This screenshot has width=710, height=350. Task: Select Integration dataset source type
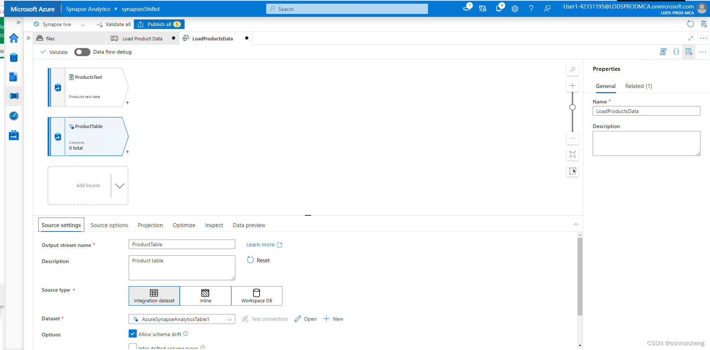[154, 296]
